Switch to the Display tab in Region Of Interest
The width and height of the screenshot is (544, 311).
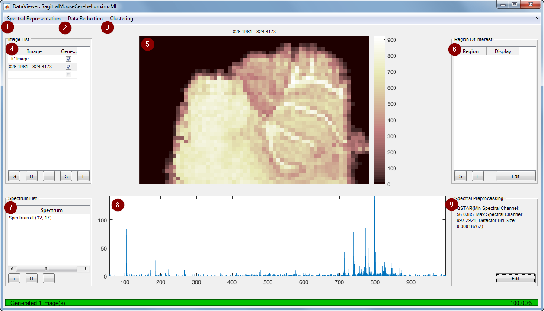(x=502, y=51)
